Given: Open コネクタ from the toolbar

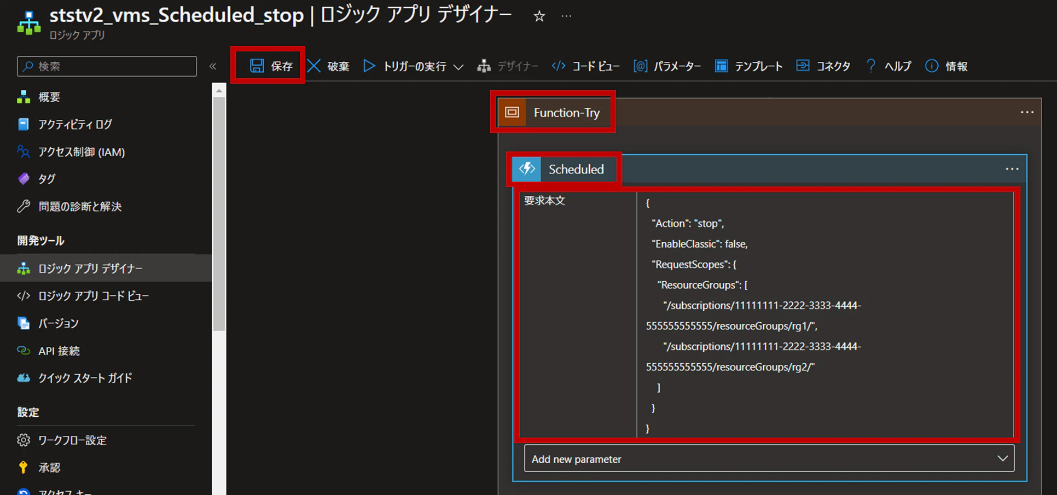Looking at the screenshot, I should pyautogui.click(x=823, y=66).
